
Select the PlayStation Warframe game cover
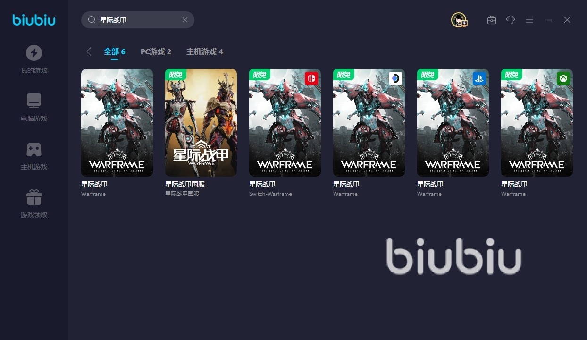click(x=453, y=123)
